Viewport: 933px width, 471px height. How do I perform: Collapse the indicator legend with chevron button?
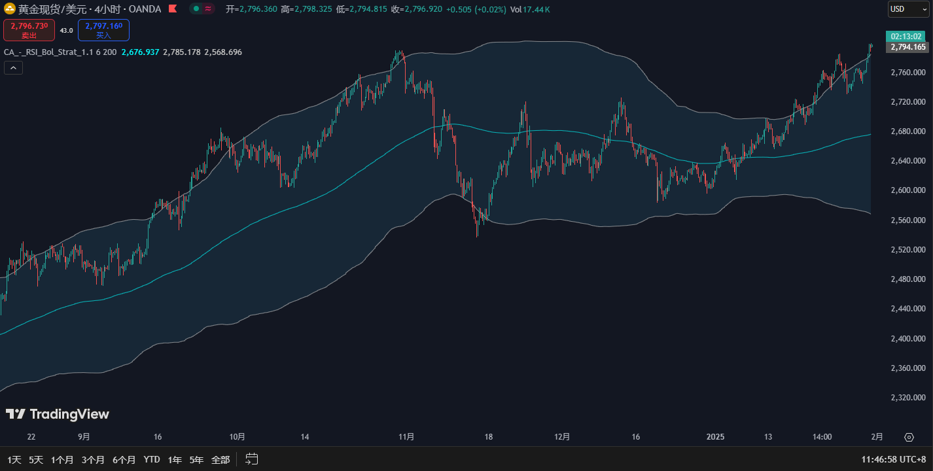click(x=13, y=67)
